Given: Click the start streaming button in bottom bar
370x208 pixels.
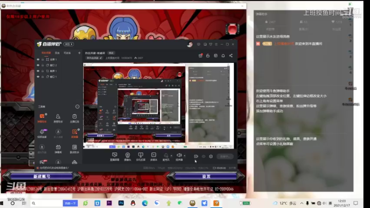Looking at the screenshot, I should click(x=225, y=156).
